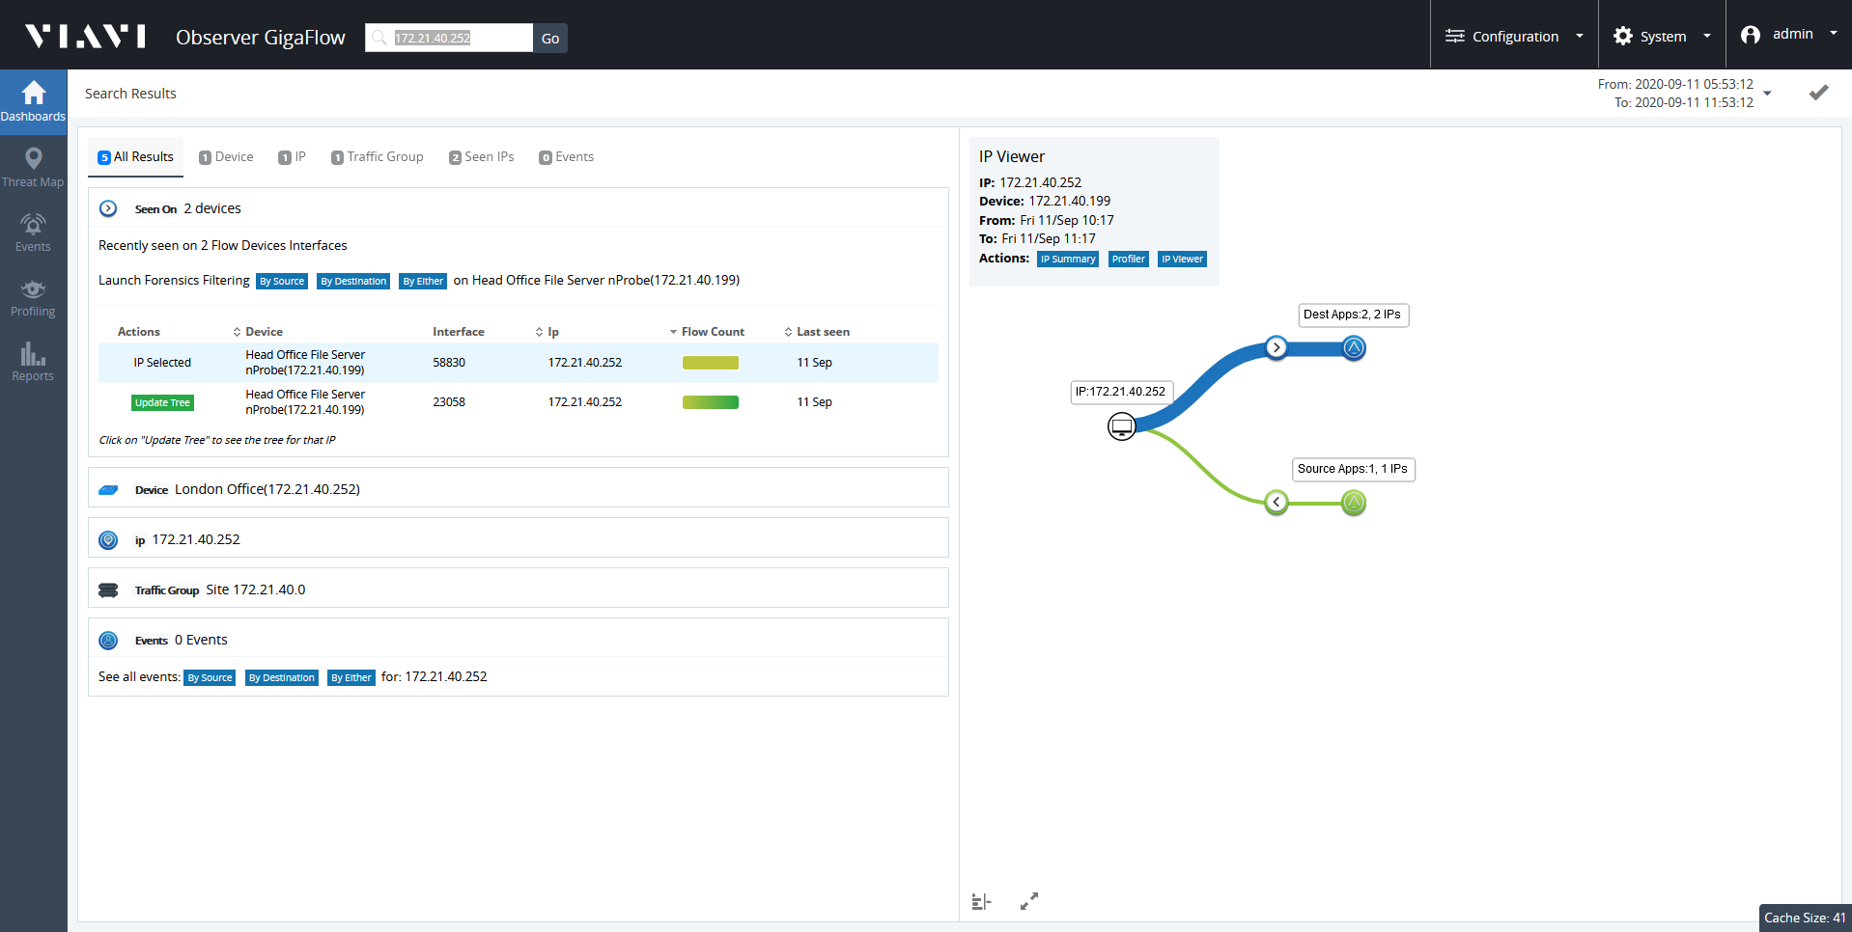The width and height of the screenshot is (1852, 932).
Task: Click the VIAVI logo
Action: (x=86, y=37)
